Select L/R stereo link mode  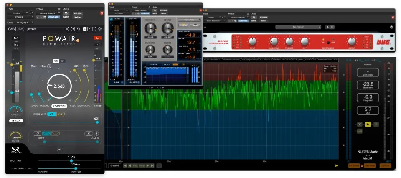point(52,114)
